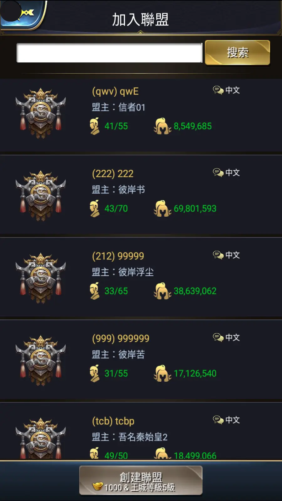Tap the member count icon showing 41/55
This screenshot has width=282, height=501.
tap(95, 126)
